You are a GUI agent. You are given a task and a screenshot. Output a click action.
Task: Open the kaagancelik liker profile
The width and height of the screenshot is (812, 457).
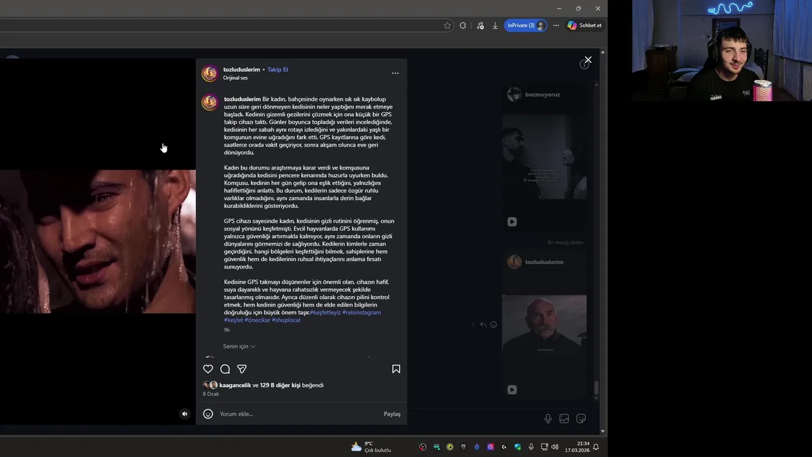(235, 385)
